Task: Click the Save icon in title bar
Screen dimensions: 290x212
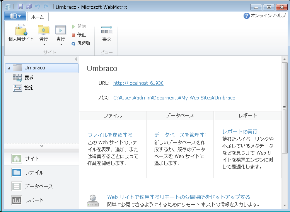Action: point(20,7)
